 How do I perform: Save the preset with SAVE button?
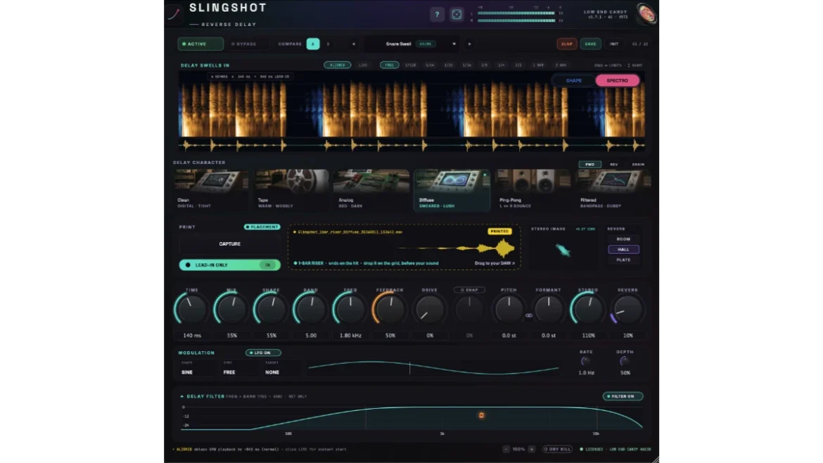(x=590, y=44)
